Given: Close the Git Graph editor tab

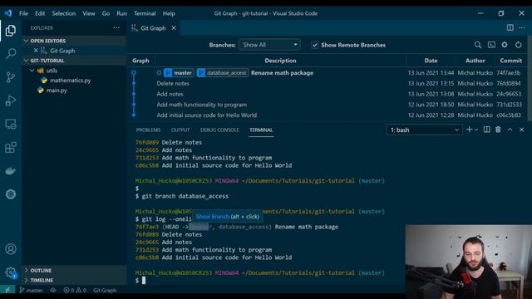Looking at the screenshot, I should (174, 27).
